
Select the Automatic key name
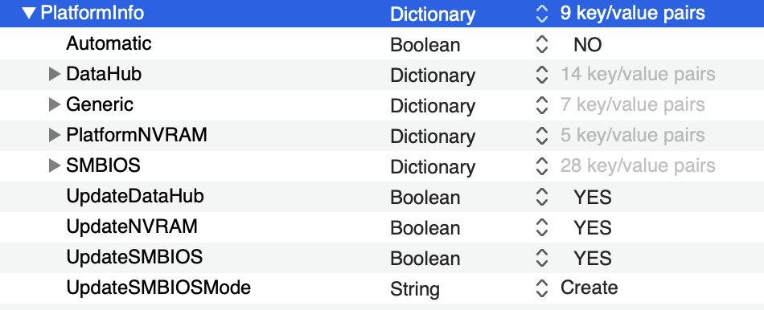(109, 43)
